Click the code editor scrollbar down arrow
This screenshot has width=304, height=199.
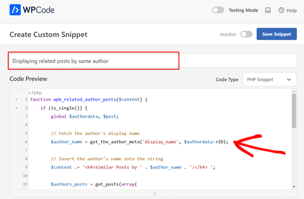click(x=294, y=187)
